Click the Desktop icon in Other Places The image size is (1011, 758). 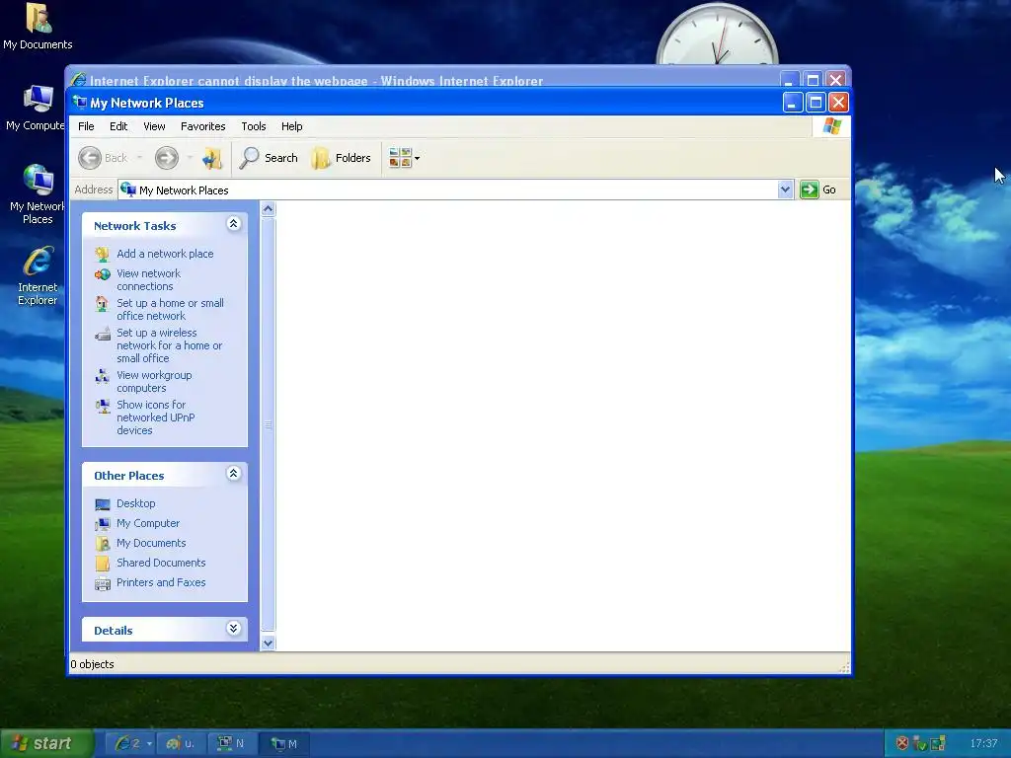(x=102, y=504)
